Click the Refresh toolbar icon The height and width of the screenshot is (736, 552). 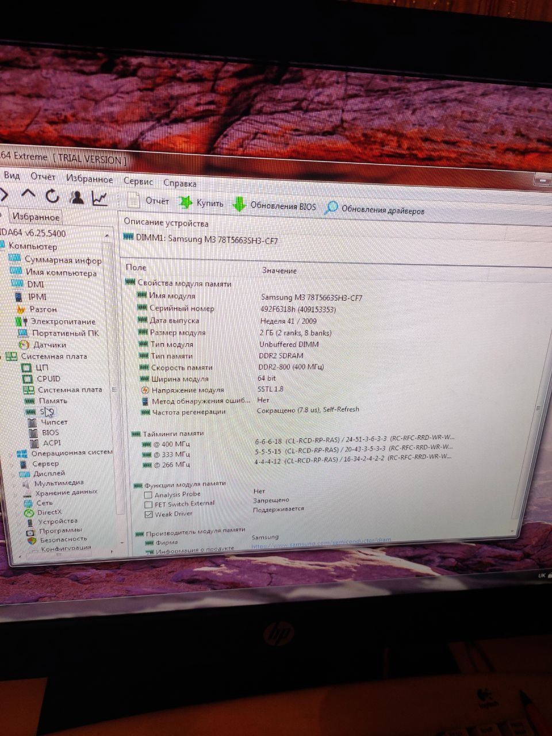coord(52,196)
